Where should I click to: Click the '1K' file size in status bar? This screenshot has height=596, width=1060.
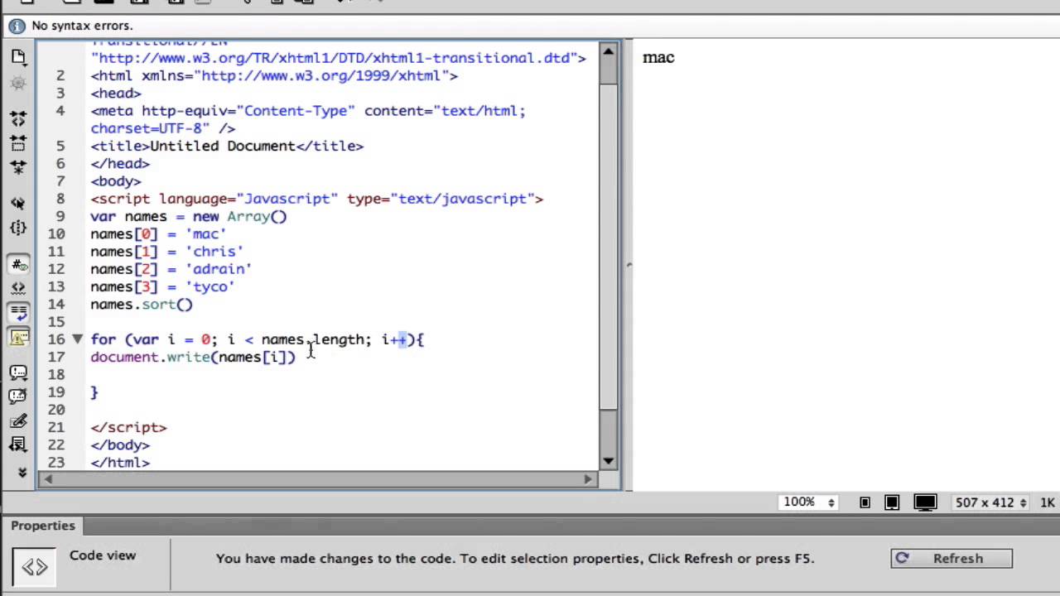point(1048,502)
